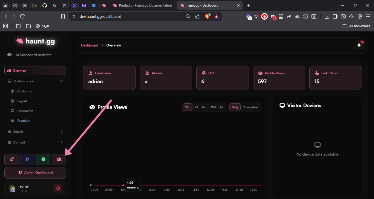The width and height of the screenshot is (374, 199).
Task: Click the external link profile icon button
Action: (x=12, y=159)
